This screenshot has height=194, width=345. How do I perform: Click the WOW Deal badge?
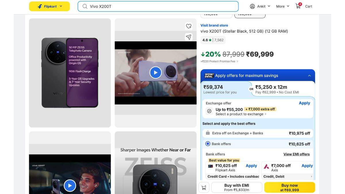click(209, 76)
